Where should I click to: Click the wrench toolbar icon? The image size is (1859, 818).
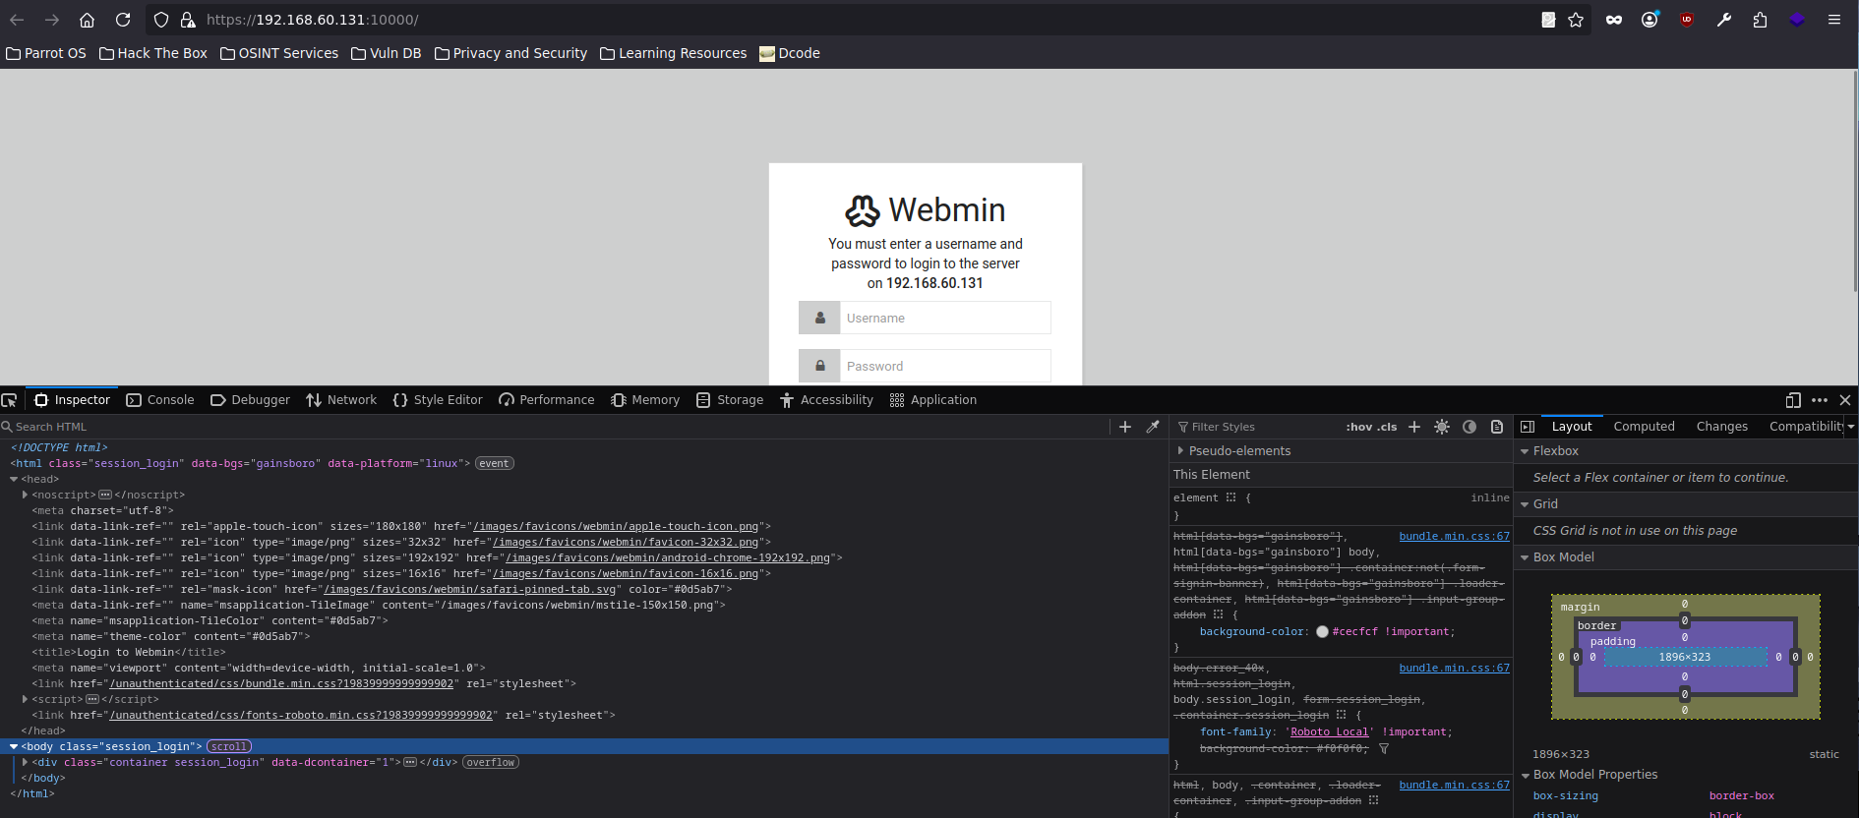click(1724, 20)
